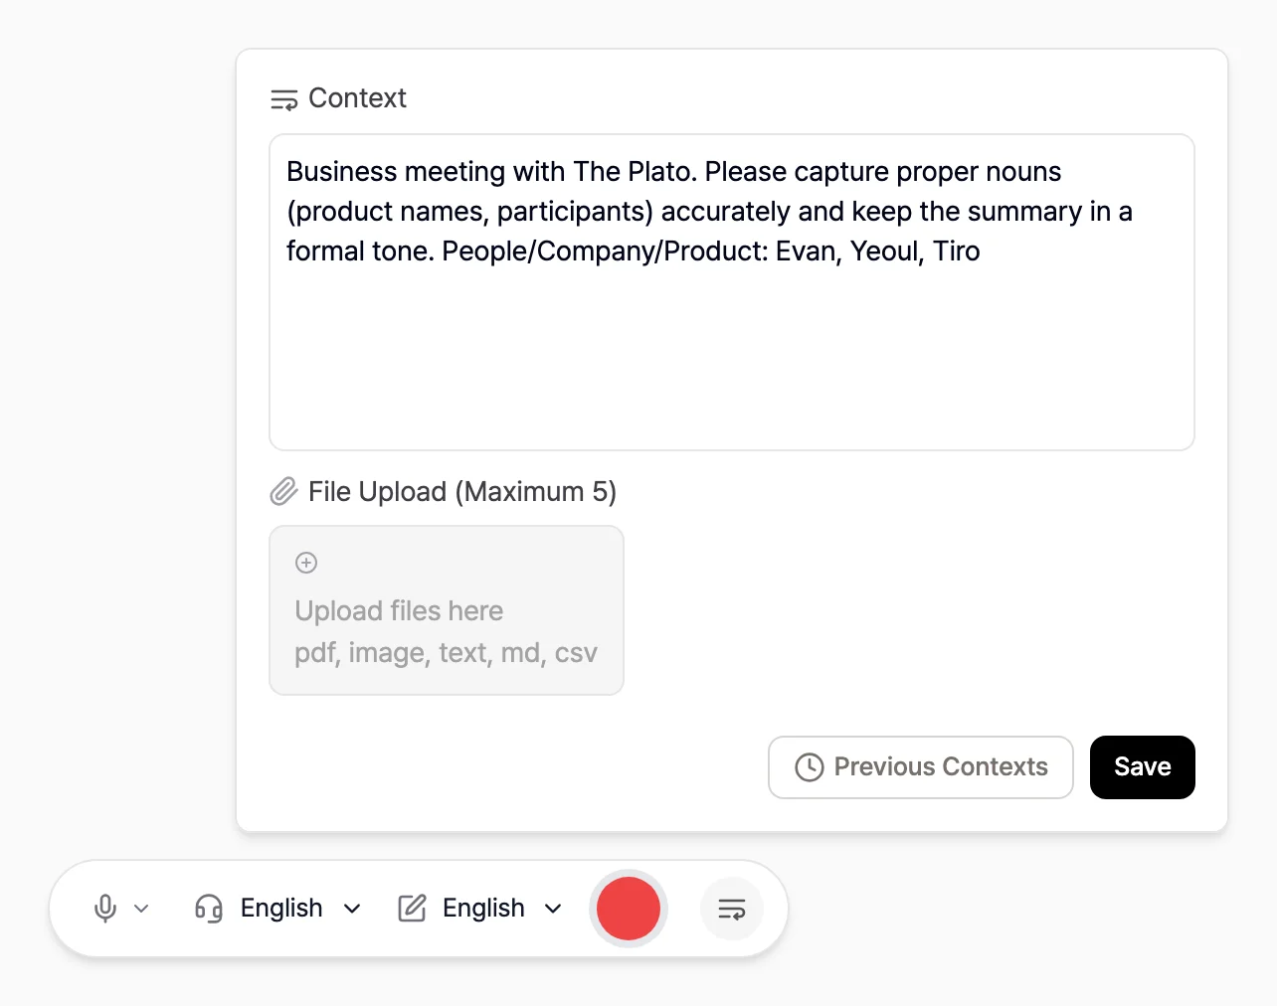Click the Context header wrap icon

coord(284,99)
